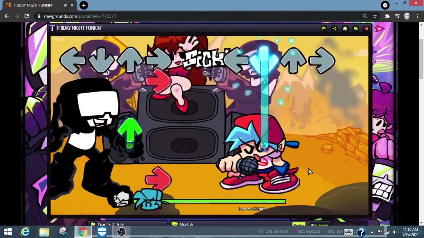Open the round dropdown icon in the title bar
Viewport: 424px width, 238px height.
[385, 5]
